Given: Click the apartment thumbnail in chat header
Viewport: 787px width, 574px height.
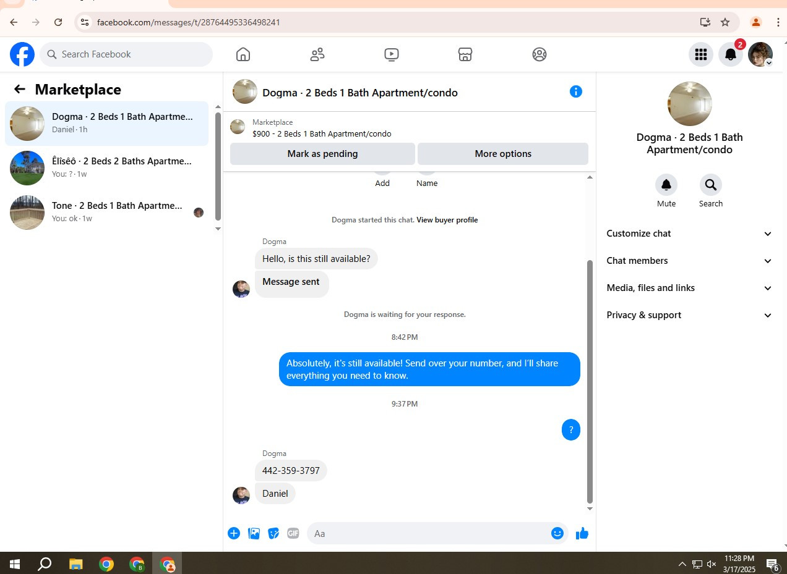Looking at the screenshot, I should point(245,91).
